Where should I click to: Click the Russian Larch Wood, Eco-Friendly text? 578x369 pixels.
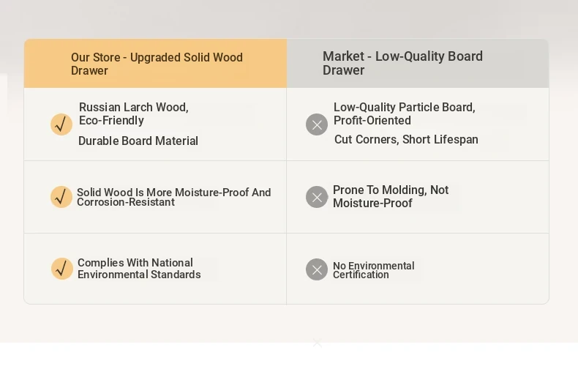[133, 113]
